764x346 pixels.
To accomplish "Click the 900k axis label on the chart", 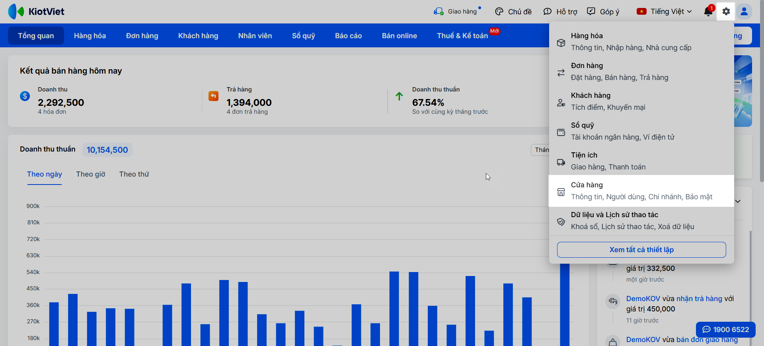I will [x=33, y=206].
